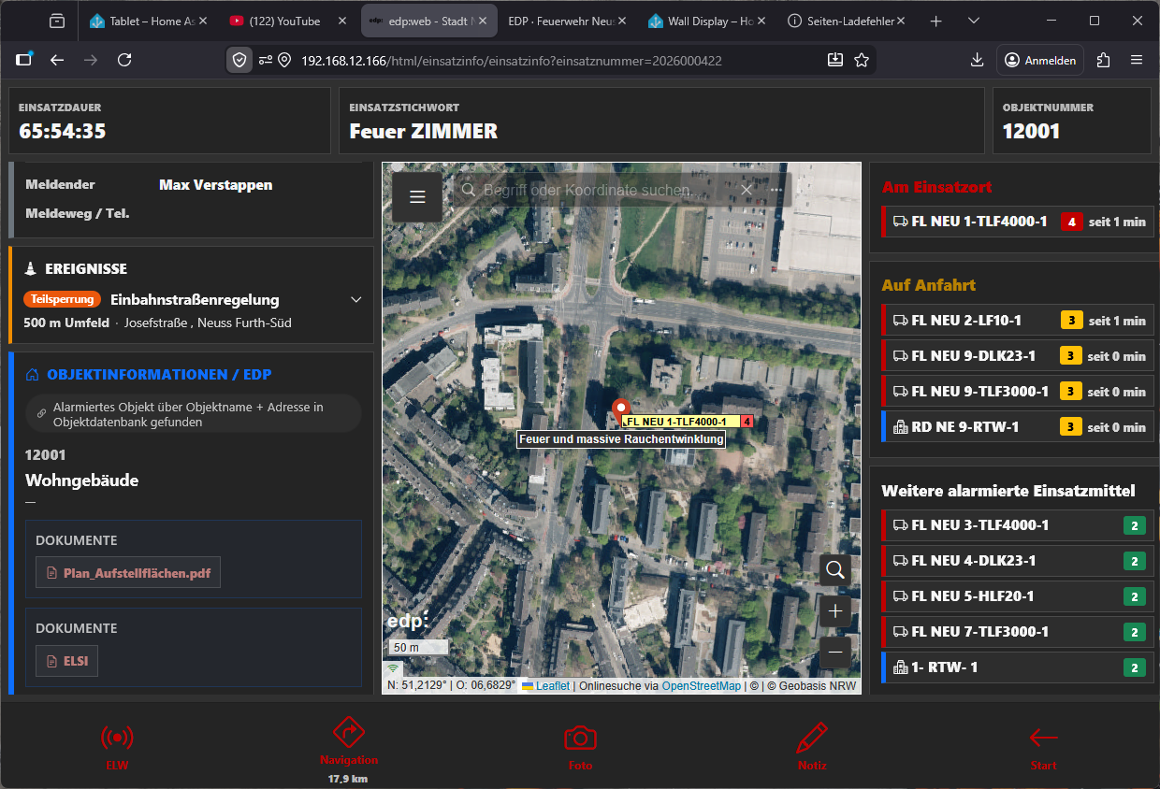The image size is (1160, 789).
Task: Open the browser tab list dropdown
Action: 974,21
